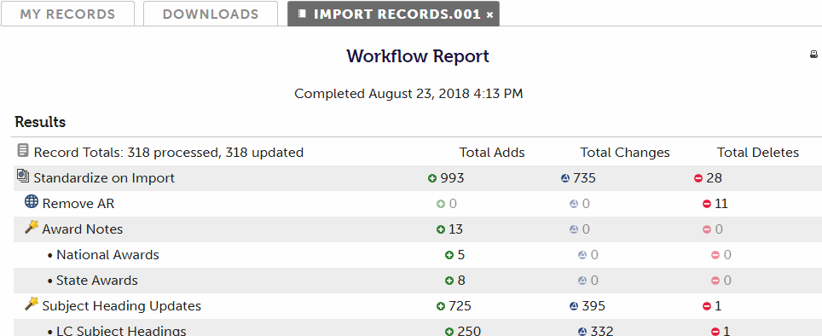Viewport: 822px width, 336px height.
Task: Click the Total Deletes column header
Action: (758, 153)
